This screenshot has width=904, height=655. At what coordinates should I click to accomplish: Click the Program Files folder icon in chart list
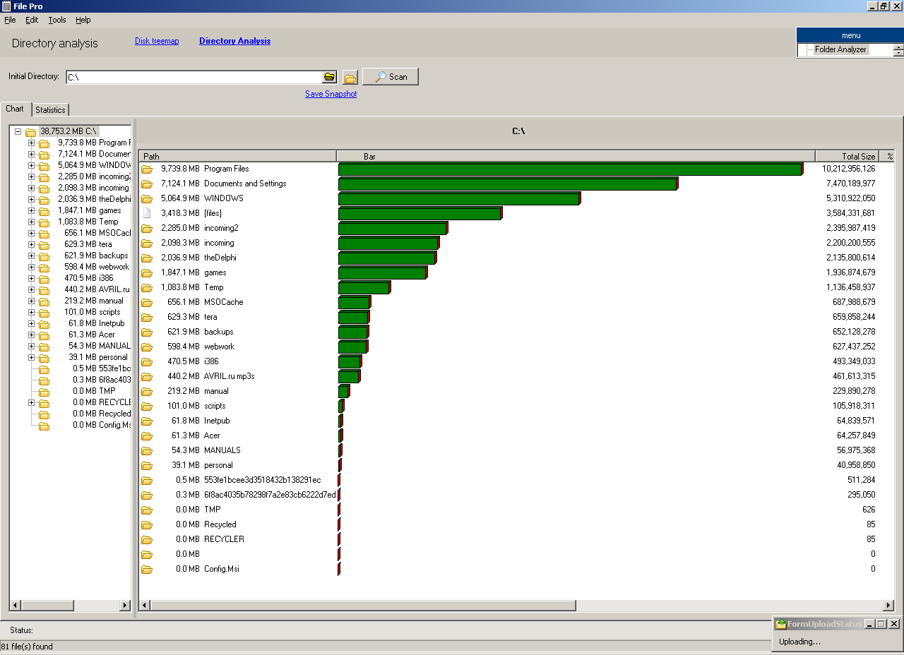tap(147, 169)
